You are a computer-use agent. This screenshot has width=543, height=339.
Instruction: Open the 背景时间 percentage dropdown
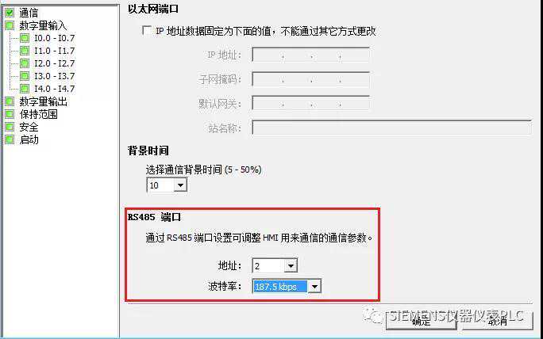tap(180, 185)
